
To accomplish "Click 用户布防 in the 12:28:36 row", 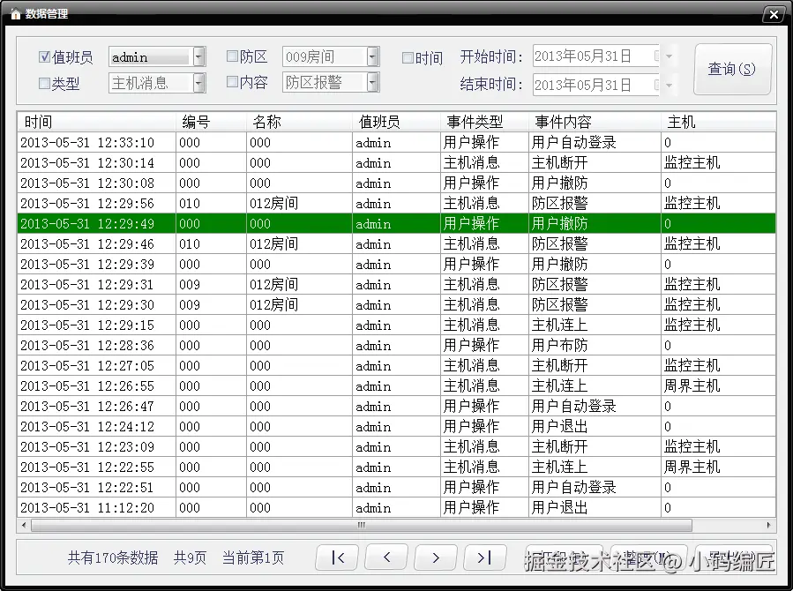I will tap(559, 345).
